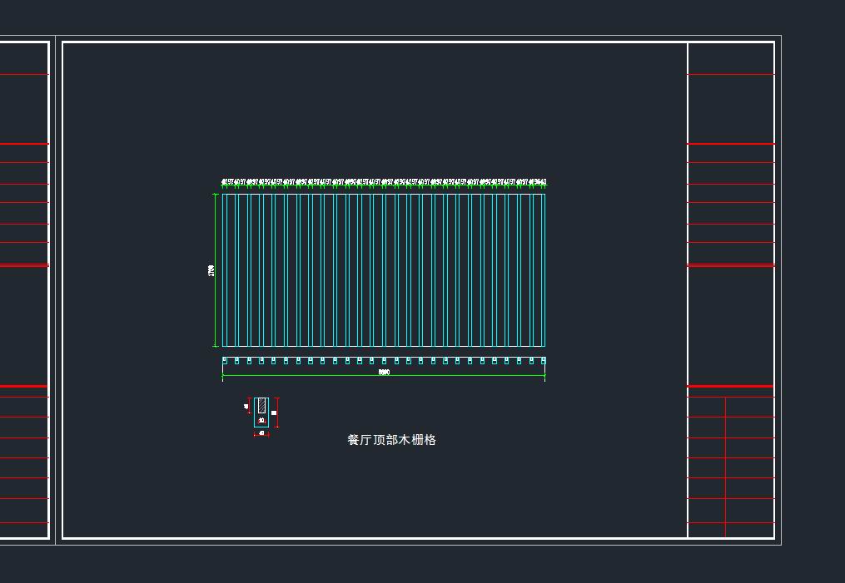Image resolution: width=845 pixels, height=583 pixels.
Task: Click the bottom-left cell of the lower title table
Action: pos(706,530)
